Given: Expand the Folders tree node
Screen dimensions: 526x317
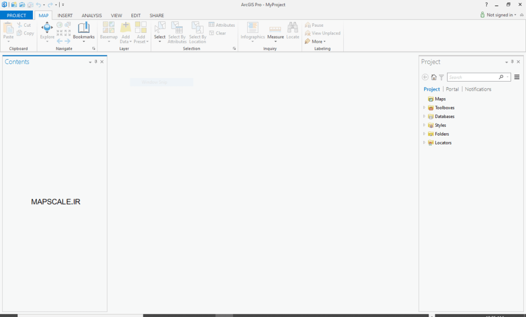Looking at the screenshot, I should point(424,134).
